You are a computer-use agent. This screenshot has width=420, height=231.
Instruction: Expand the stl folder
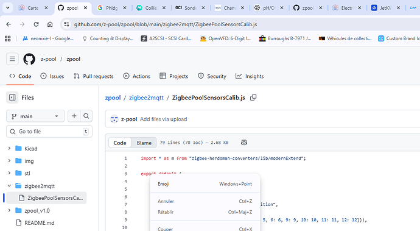pos(9,173)
